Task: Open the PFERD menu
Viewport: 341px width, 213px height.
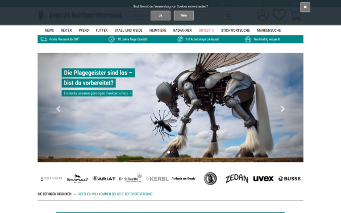Action: tap(84, 31)
